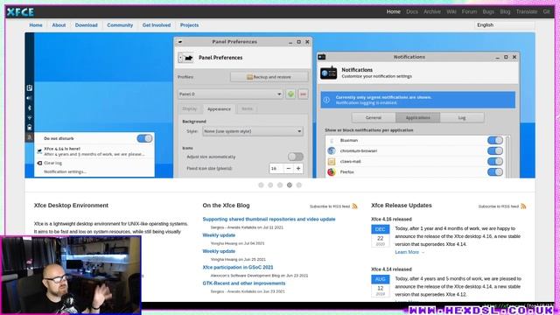Click Learn More under Xfce 4.16 released
The width and height of the screenshot is (560, 315).
(x=409, y=252)
